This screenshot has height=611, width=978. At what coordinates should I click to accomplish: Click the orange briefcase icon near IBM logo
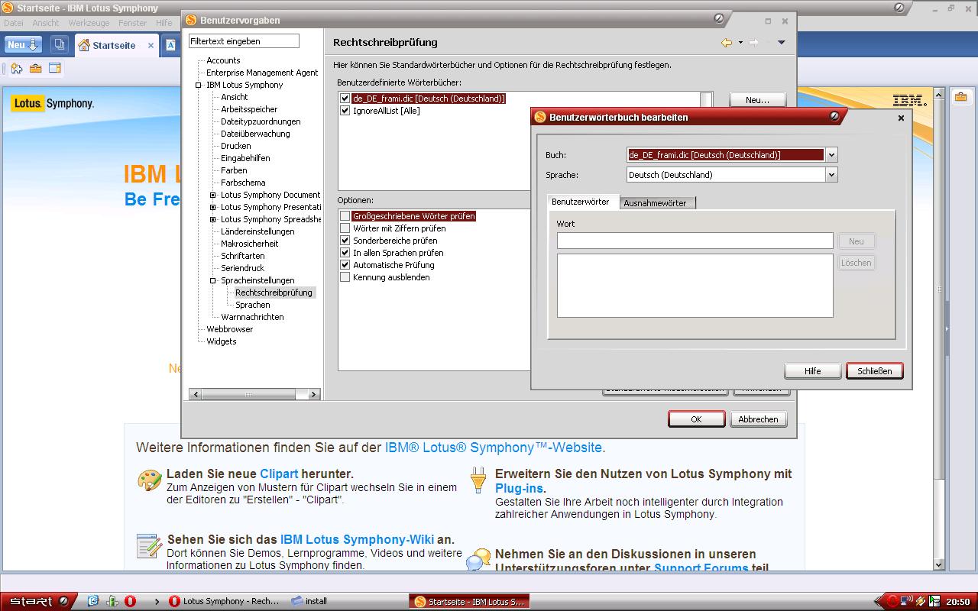(961, 97)
